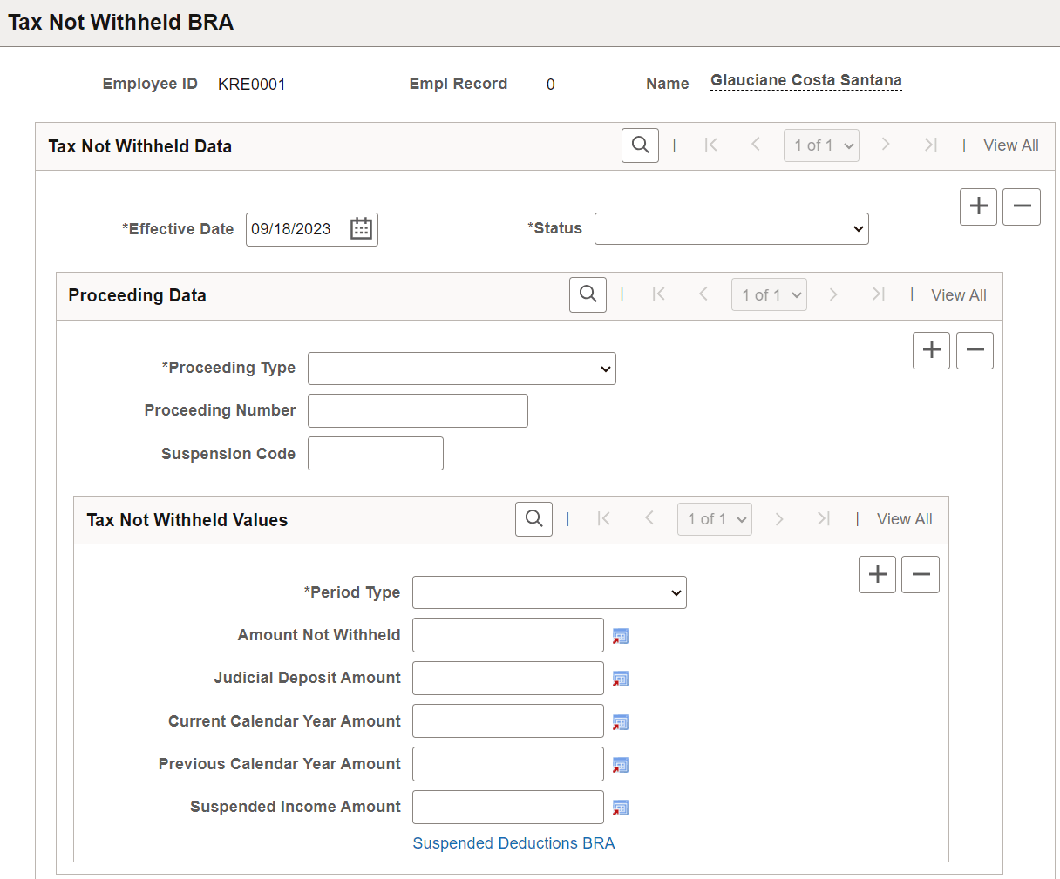Go to previous row in Tax Not Withheld Values
The width and height of the screenshot is (1060, 879).
(x=649, y=519)
